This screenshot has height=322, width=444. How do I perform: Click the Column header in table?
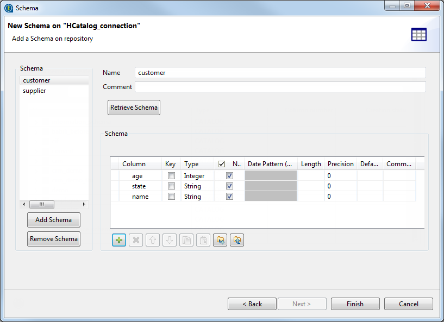pos(140,164)
